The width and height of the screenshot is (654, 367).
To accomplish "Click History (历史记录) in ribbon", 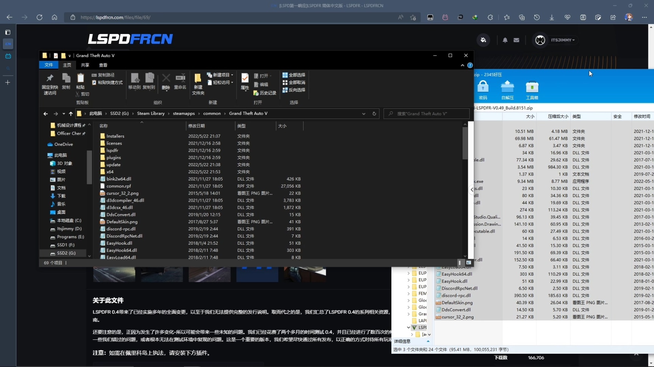I will (265, 93).
